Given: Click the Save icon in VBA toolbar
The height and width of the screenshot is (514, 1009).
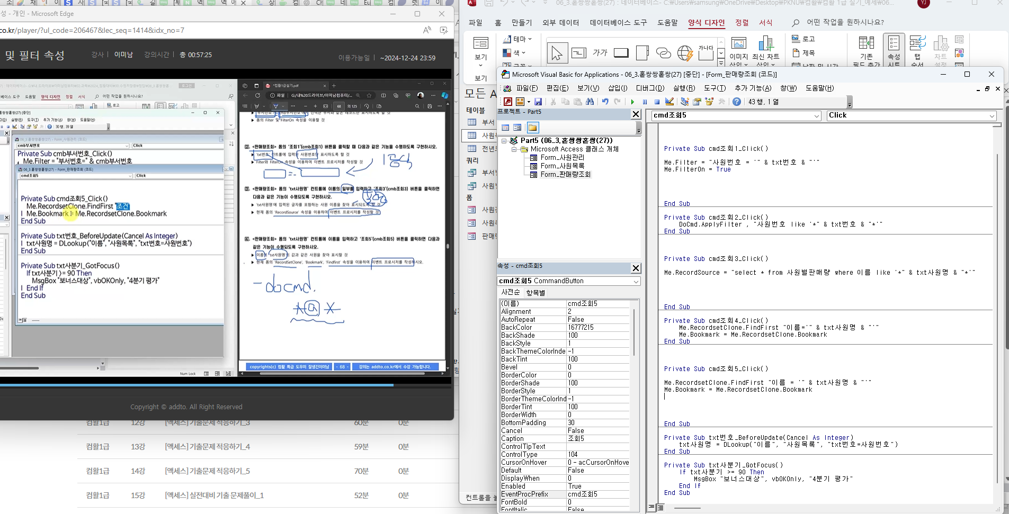Looking at the screenshot, I should pyautogui.click(x=538, y=102).
